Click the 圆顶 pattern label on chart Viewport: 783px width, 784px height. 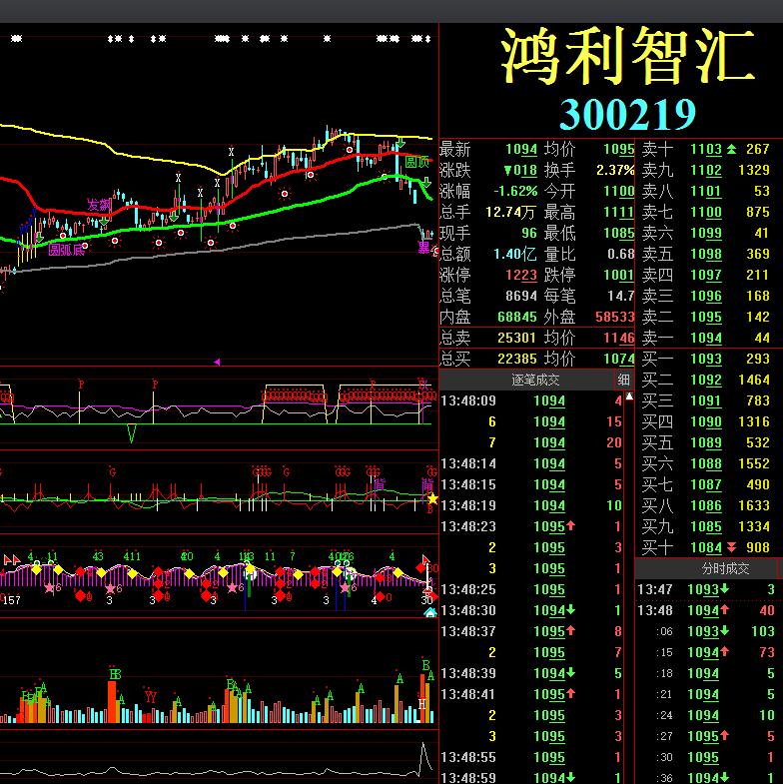(x=417, y=162)
